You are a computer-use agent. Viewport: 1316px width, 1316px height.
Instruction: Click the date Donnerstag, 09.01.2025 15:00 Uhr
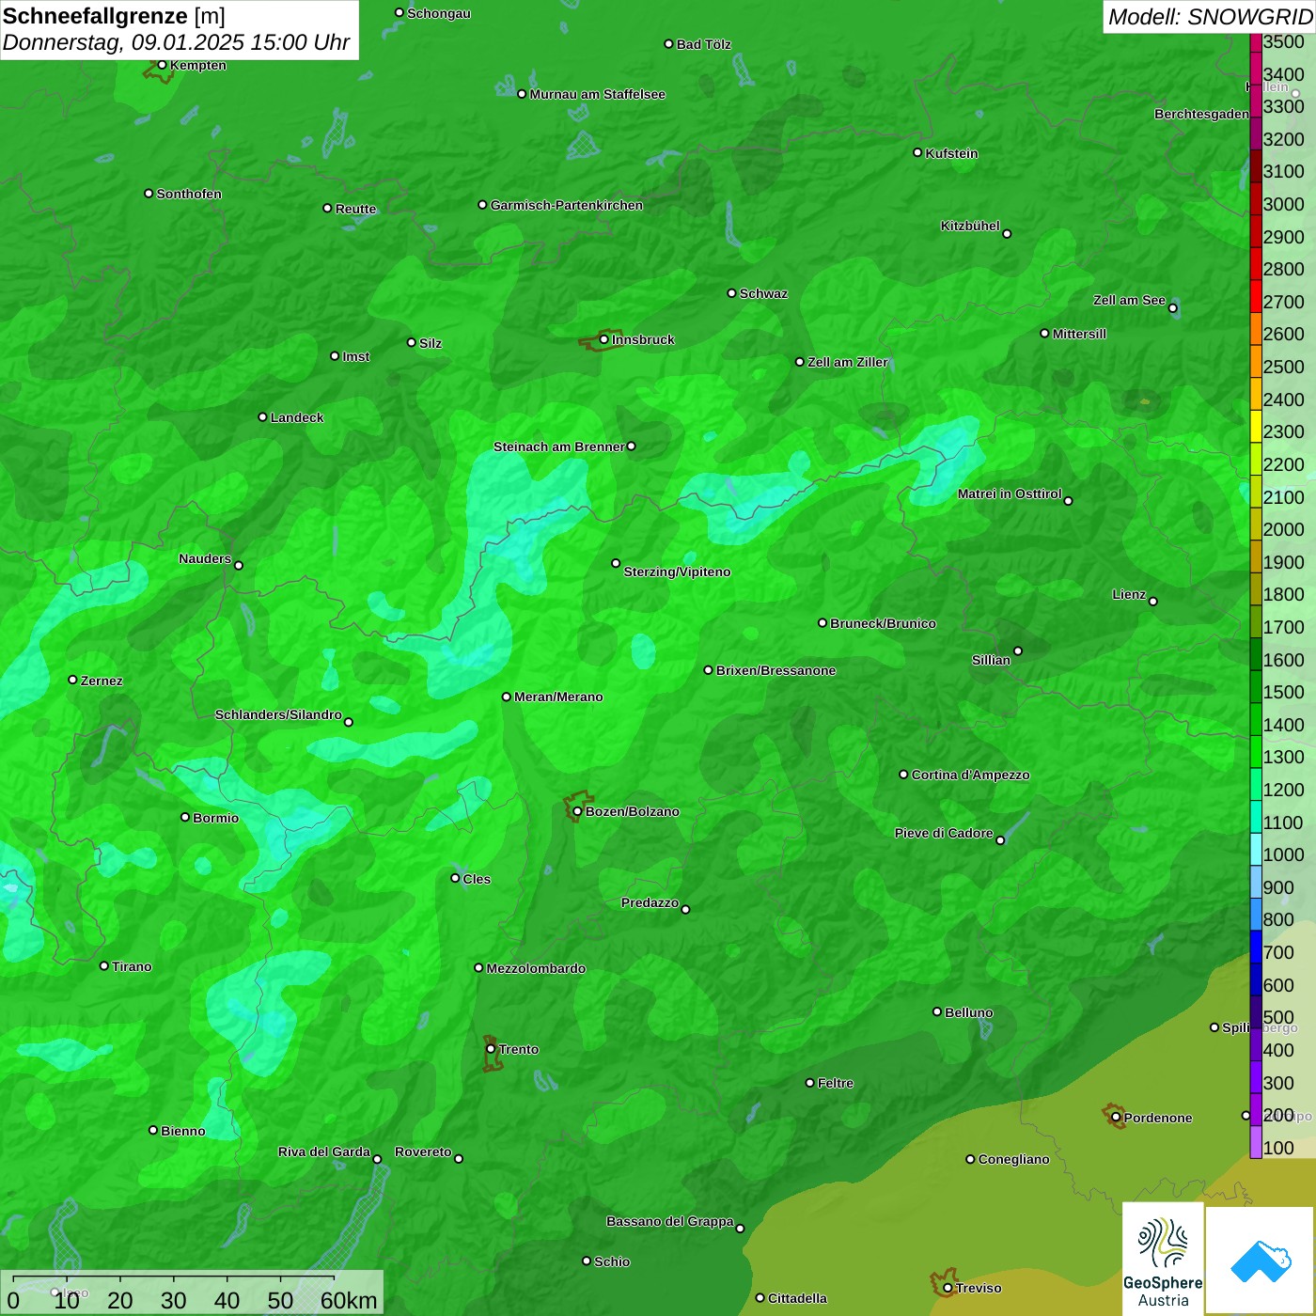(x=176, y=42)
